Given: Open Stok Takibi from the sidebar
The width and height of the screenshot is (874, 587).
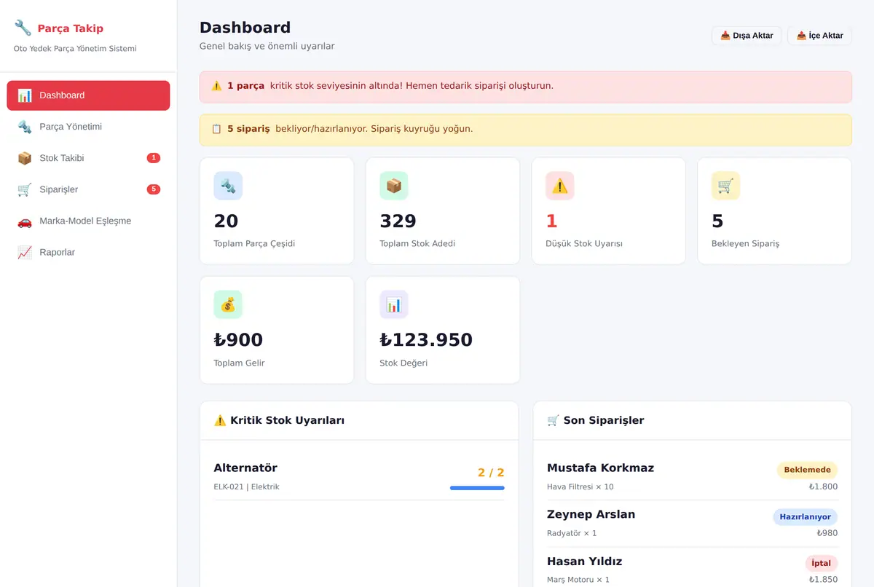Looking at the screenshot, I should [88, 158].
